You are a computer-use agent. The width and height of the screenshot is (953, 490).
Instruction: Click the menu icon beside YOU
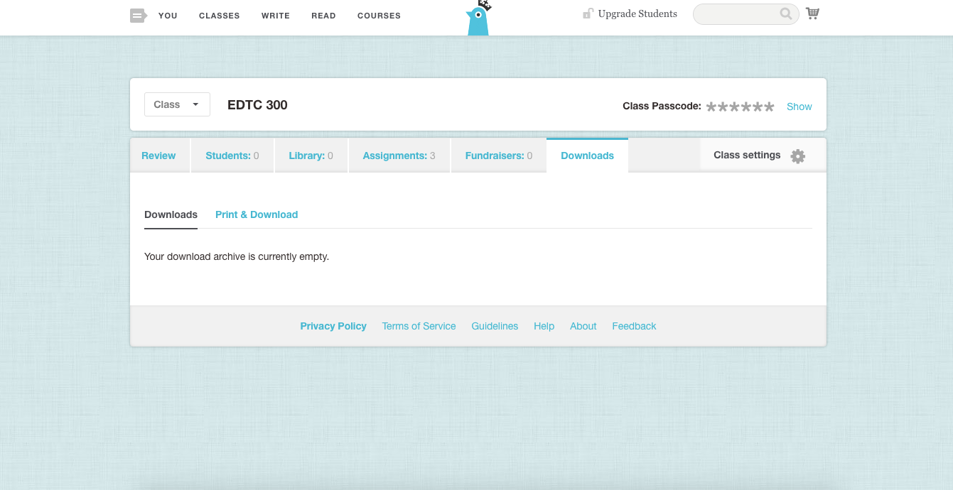pyautogui.click(x=138, y=15)
